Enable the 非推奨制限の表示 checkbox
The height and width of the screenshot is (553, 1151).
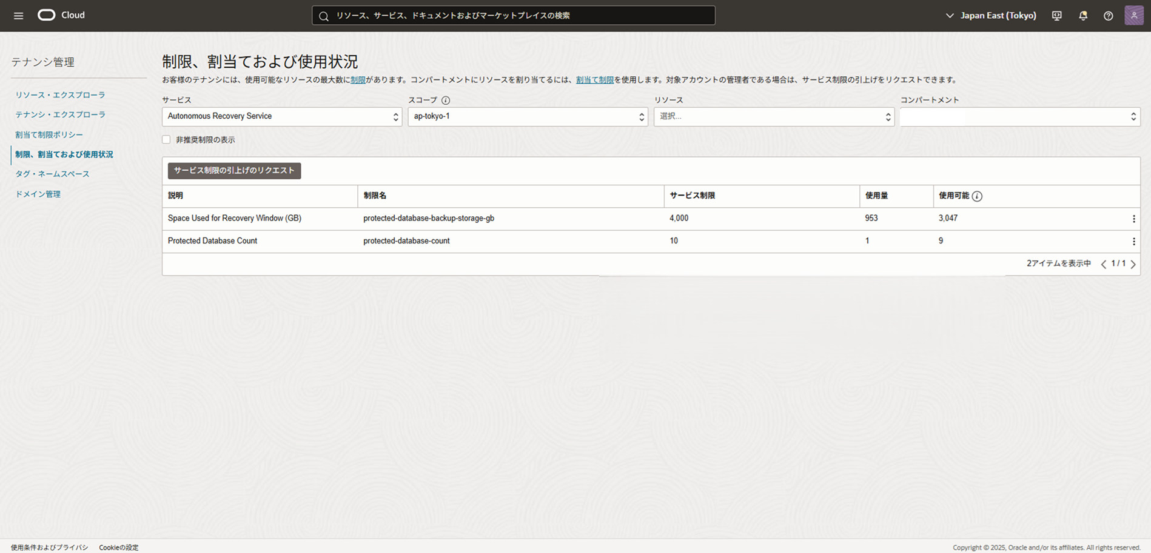pyautogui.click(x=166, y=140)
